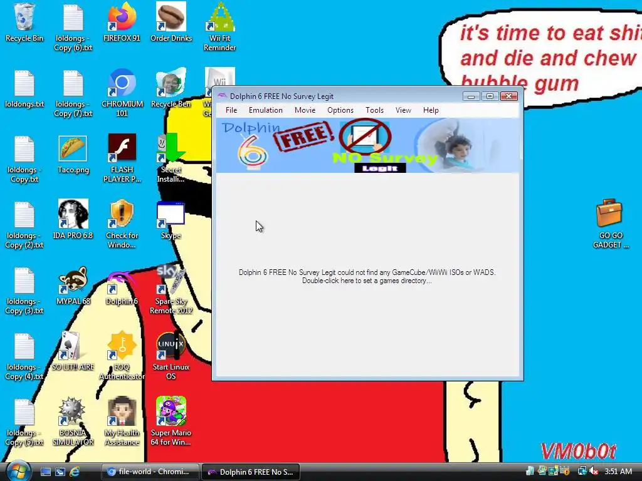Launch FIREFOX 91 shortcut
Image resolution: width=642 pixels, height=481 pixels.
point(122,23)
